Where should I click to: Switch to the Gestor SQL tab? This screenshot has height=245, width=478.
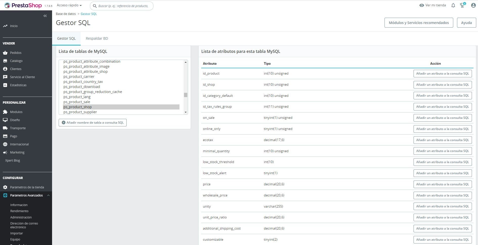[66, 38]
